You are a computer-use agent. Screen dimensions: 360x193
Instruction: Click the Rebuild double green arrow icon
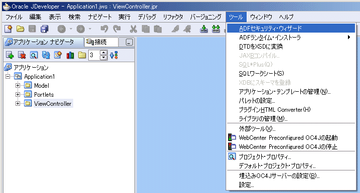(216, 29)
